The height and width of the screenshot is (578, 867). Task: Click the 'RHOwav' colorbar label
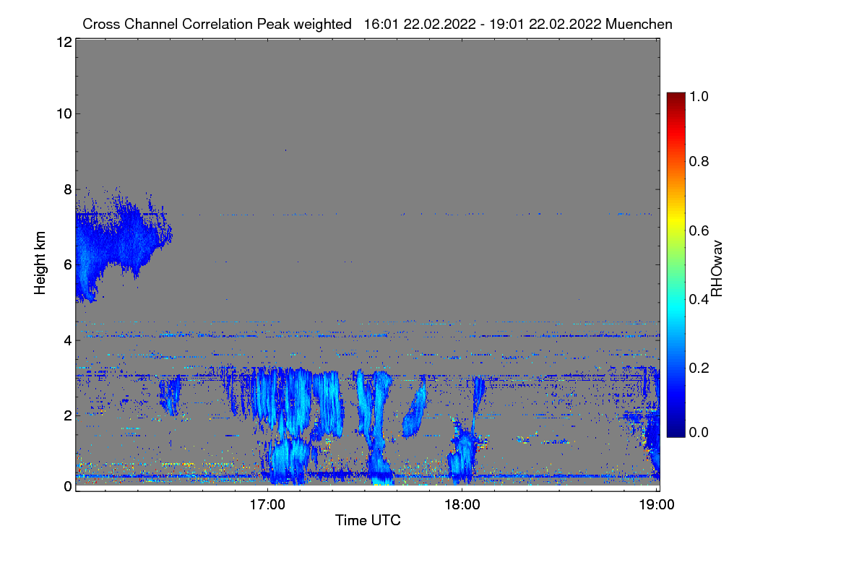pyautogui.click(x=717, y=269)
